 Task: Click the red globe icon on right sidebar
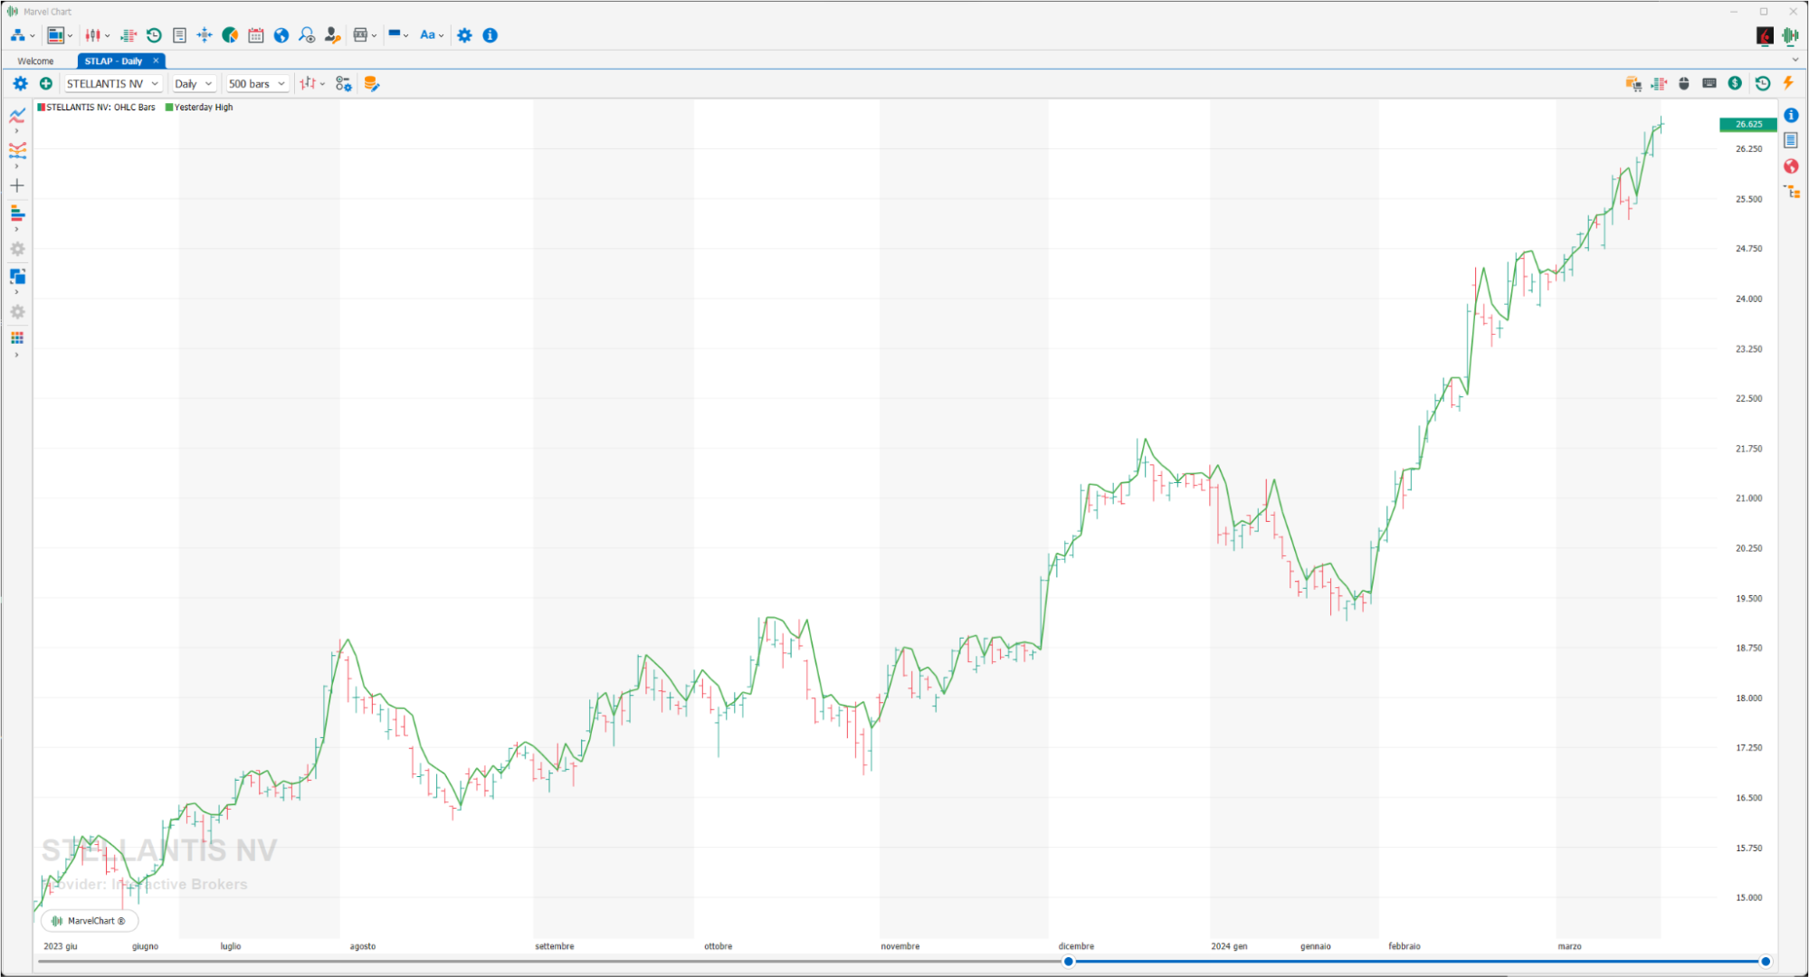pyautogui.click(x=1791, y=166)
